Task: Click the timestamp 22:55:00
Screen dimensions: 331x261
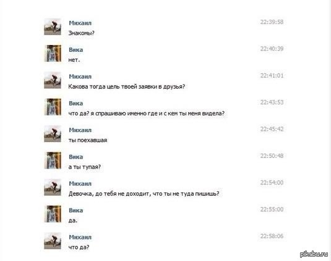Action: pyautogui.click(x=272, y=209)
